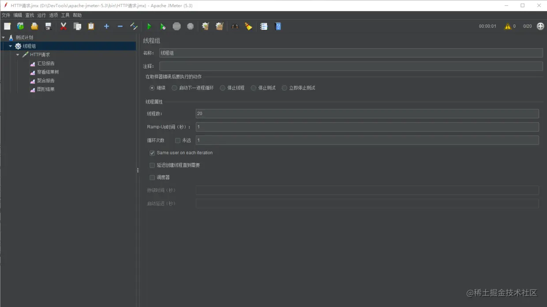Click the grey Stop test icon
Image resolution: width=547 pixels, height=307 pixels.
pyautogui.click(x=176, y=26)
